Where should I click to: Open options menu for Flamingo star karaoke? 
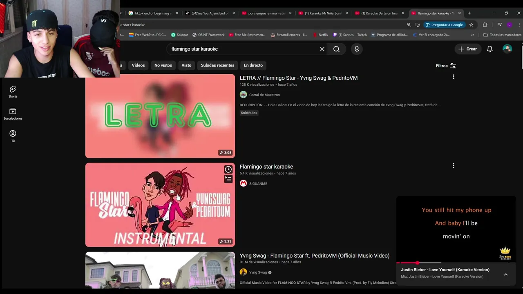[453, 166]
